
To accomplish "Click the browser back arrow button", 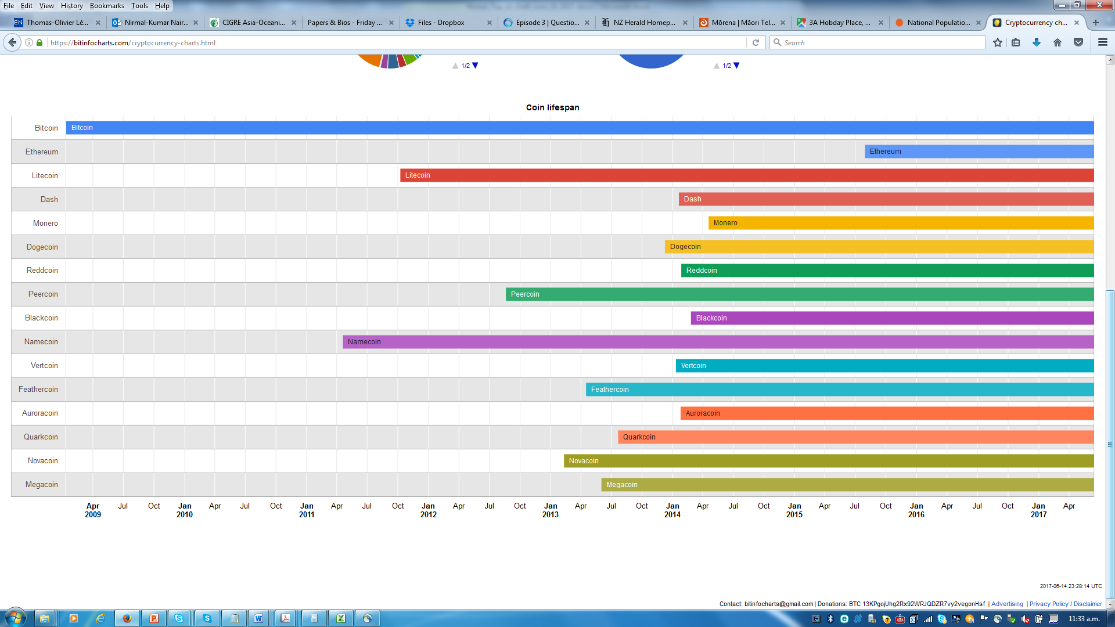I will (x=12, y=42).
